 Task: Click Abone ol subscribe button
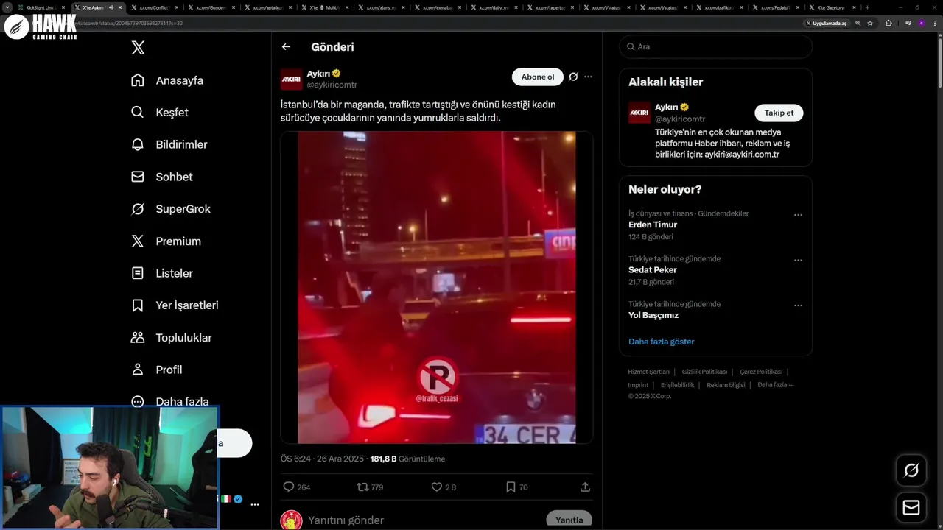[x=538, y=77]
